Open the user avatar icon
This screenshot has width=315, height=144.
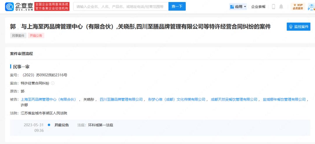click(311, 7)
